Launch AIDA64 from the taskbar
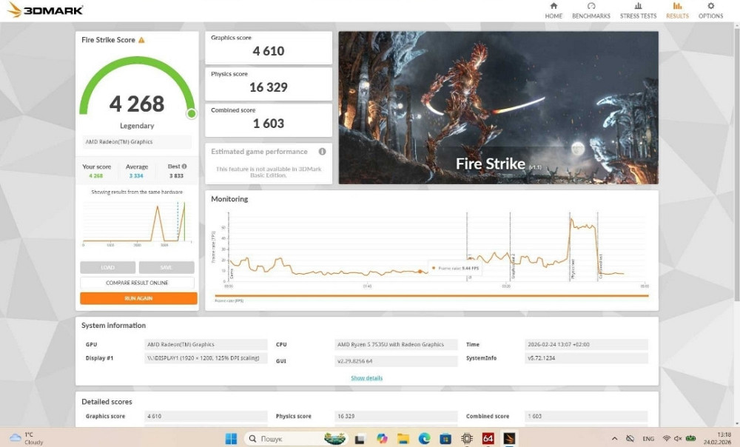The height and width of the screenshot is (447, 740). coord(488,437)
